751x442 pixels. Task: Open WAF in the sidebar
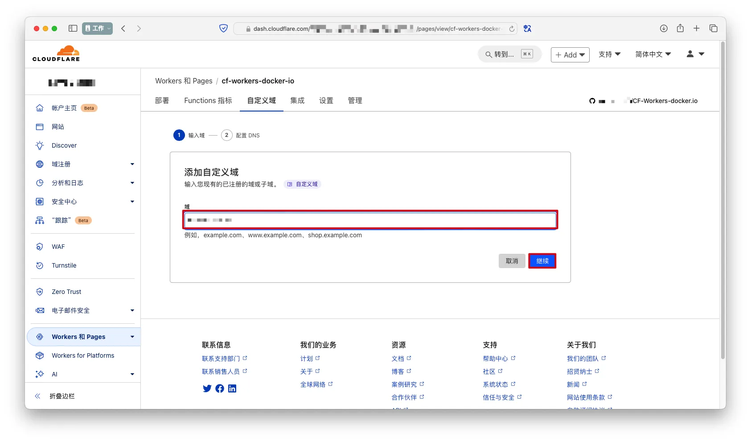click(58, 247)
